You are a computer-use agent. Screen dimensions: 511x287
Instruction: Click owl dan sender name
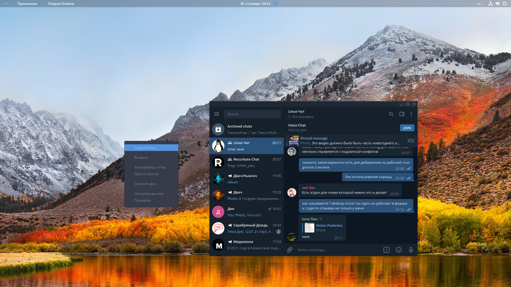pos(308,188)
